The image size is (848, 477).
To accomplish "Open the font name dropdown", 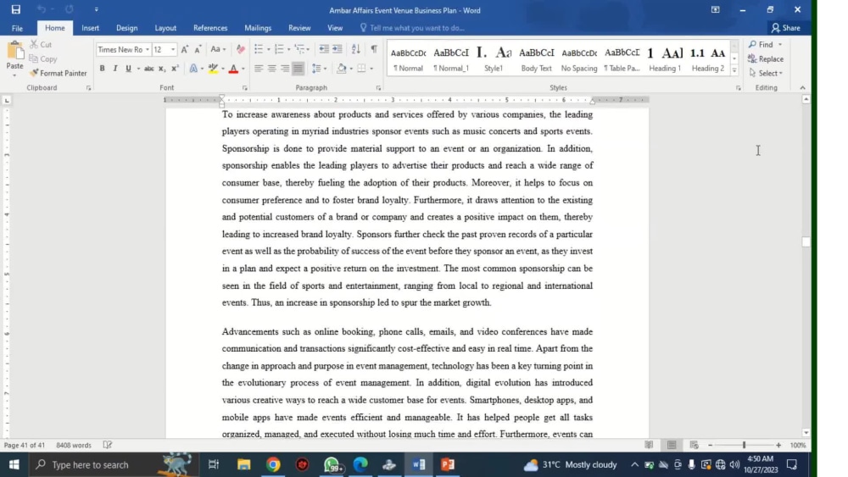I will (x=147, y=50).
